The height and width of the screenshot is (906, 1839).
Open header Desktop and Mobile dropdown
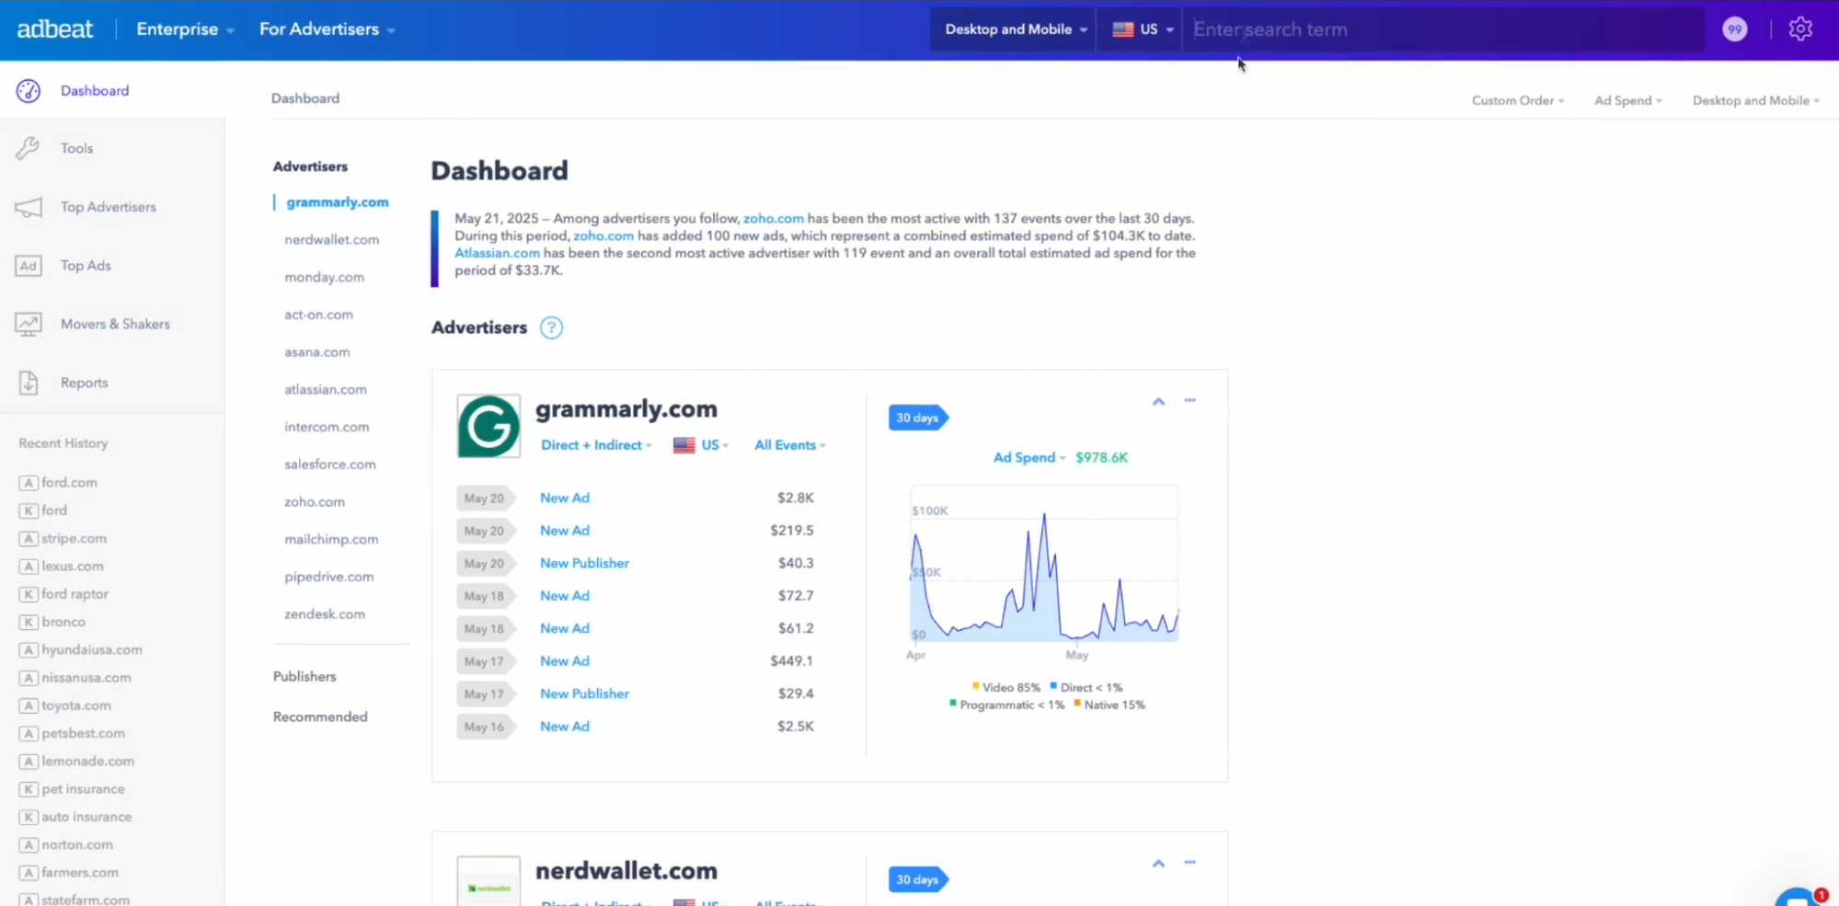pos(1016,29)
